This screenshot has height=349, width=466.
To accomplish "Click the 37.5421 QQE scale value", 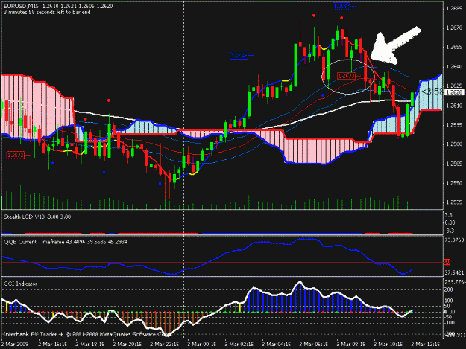I will pos(455,272).
